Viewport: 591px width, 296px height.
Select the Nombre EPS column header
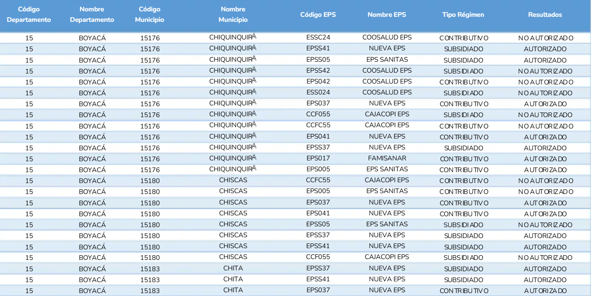point(387,15)
